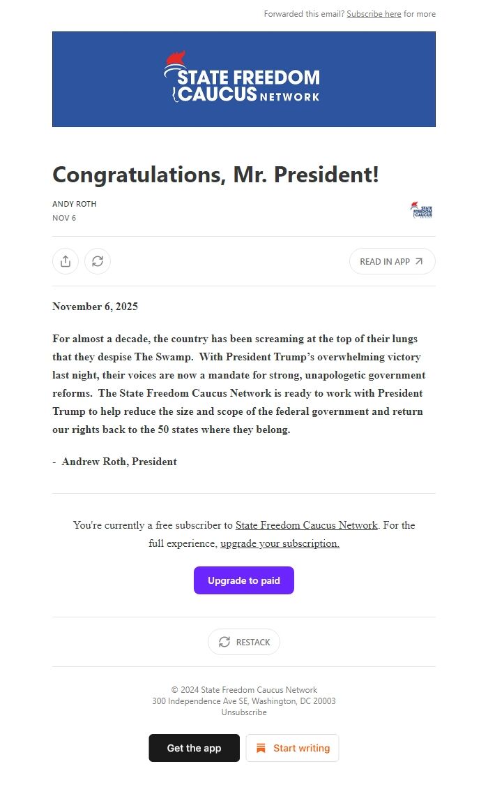Screen dimensions: 488x785
Task: Click the black Get the app button
Action: pyautogui.click(x=193, y=747)
